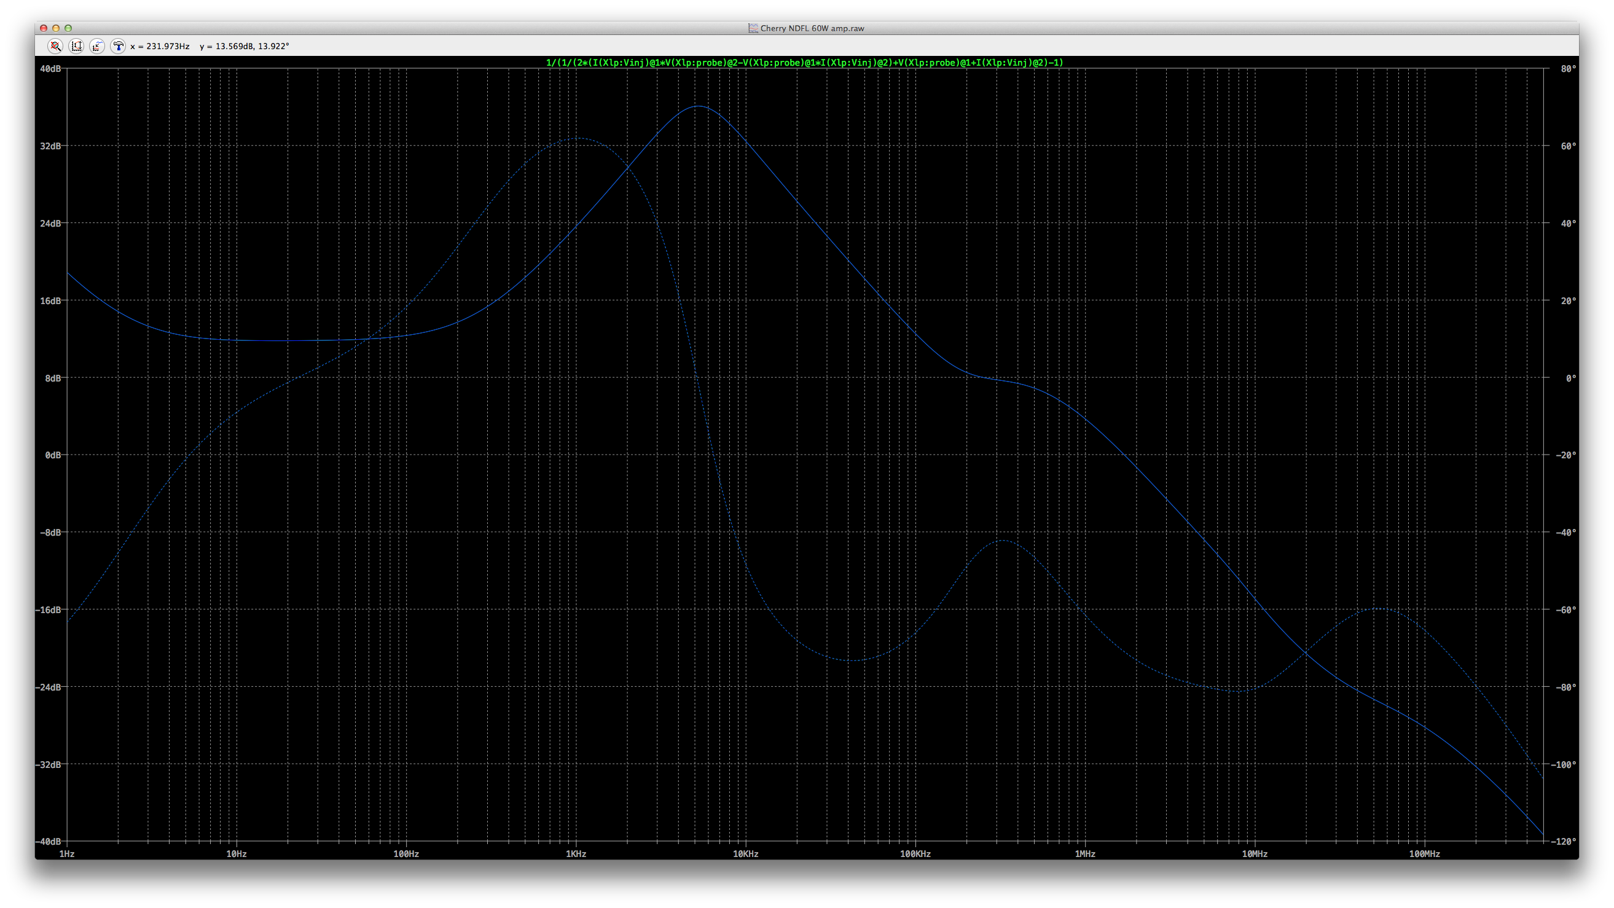Maximize the window with the green button
The width and height of the screenshot is (1614, 908).
(x=68, y=28)
